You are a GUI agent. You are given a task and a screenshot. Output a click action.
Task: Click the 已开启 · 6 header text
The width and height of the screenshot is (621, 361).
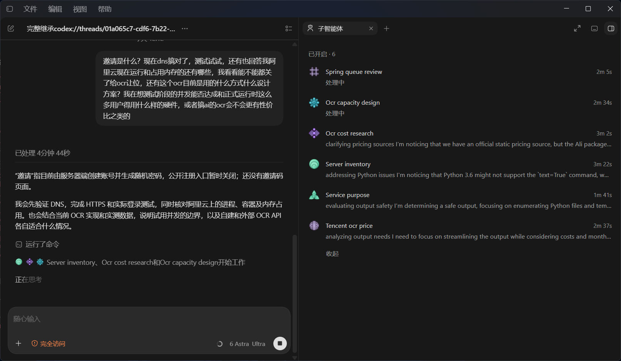click(x=322, y=54)
